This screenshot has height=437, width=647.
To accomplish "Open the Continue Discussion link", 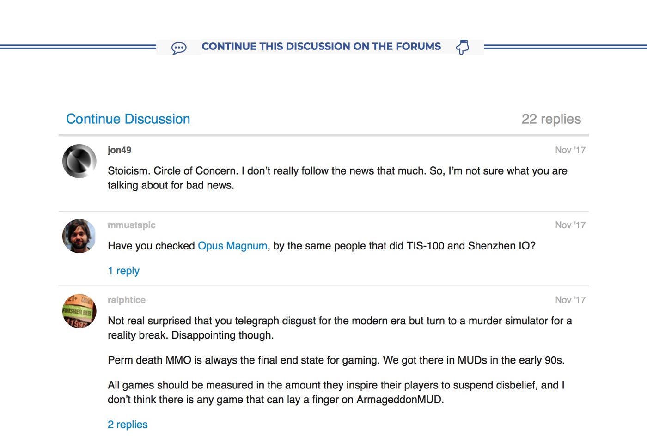I will (128, 119).
